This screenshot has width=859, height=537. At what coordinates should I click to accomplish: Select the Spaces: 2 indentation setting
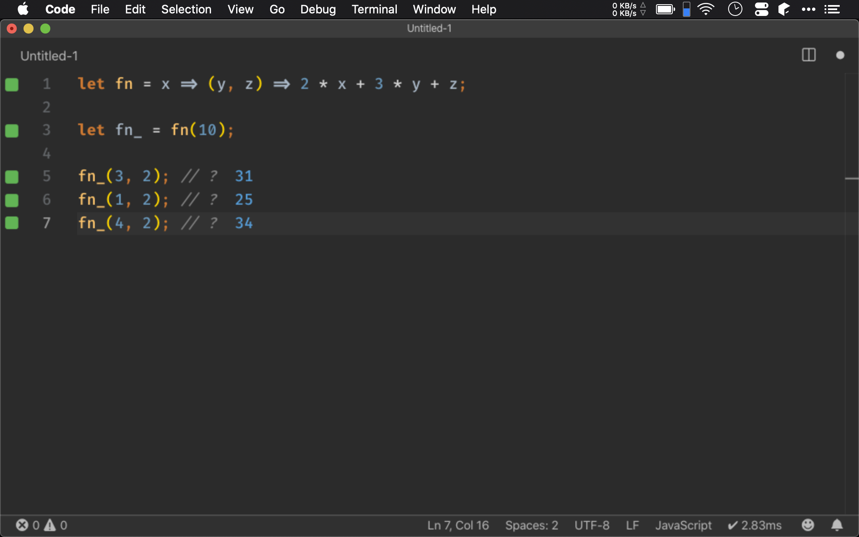[x=534, y=525]
